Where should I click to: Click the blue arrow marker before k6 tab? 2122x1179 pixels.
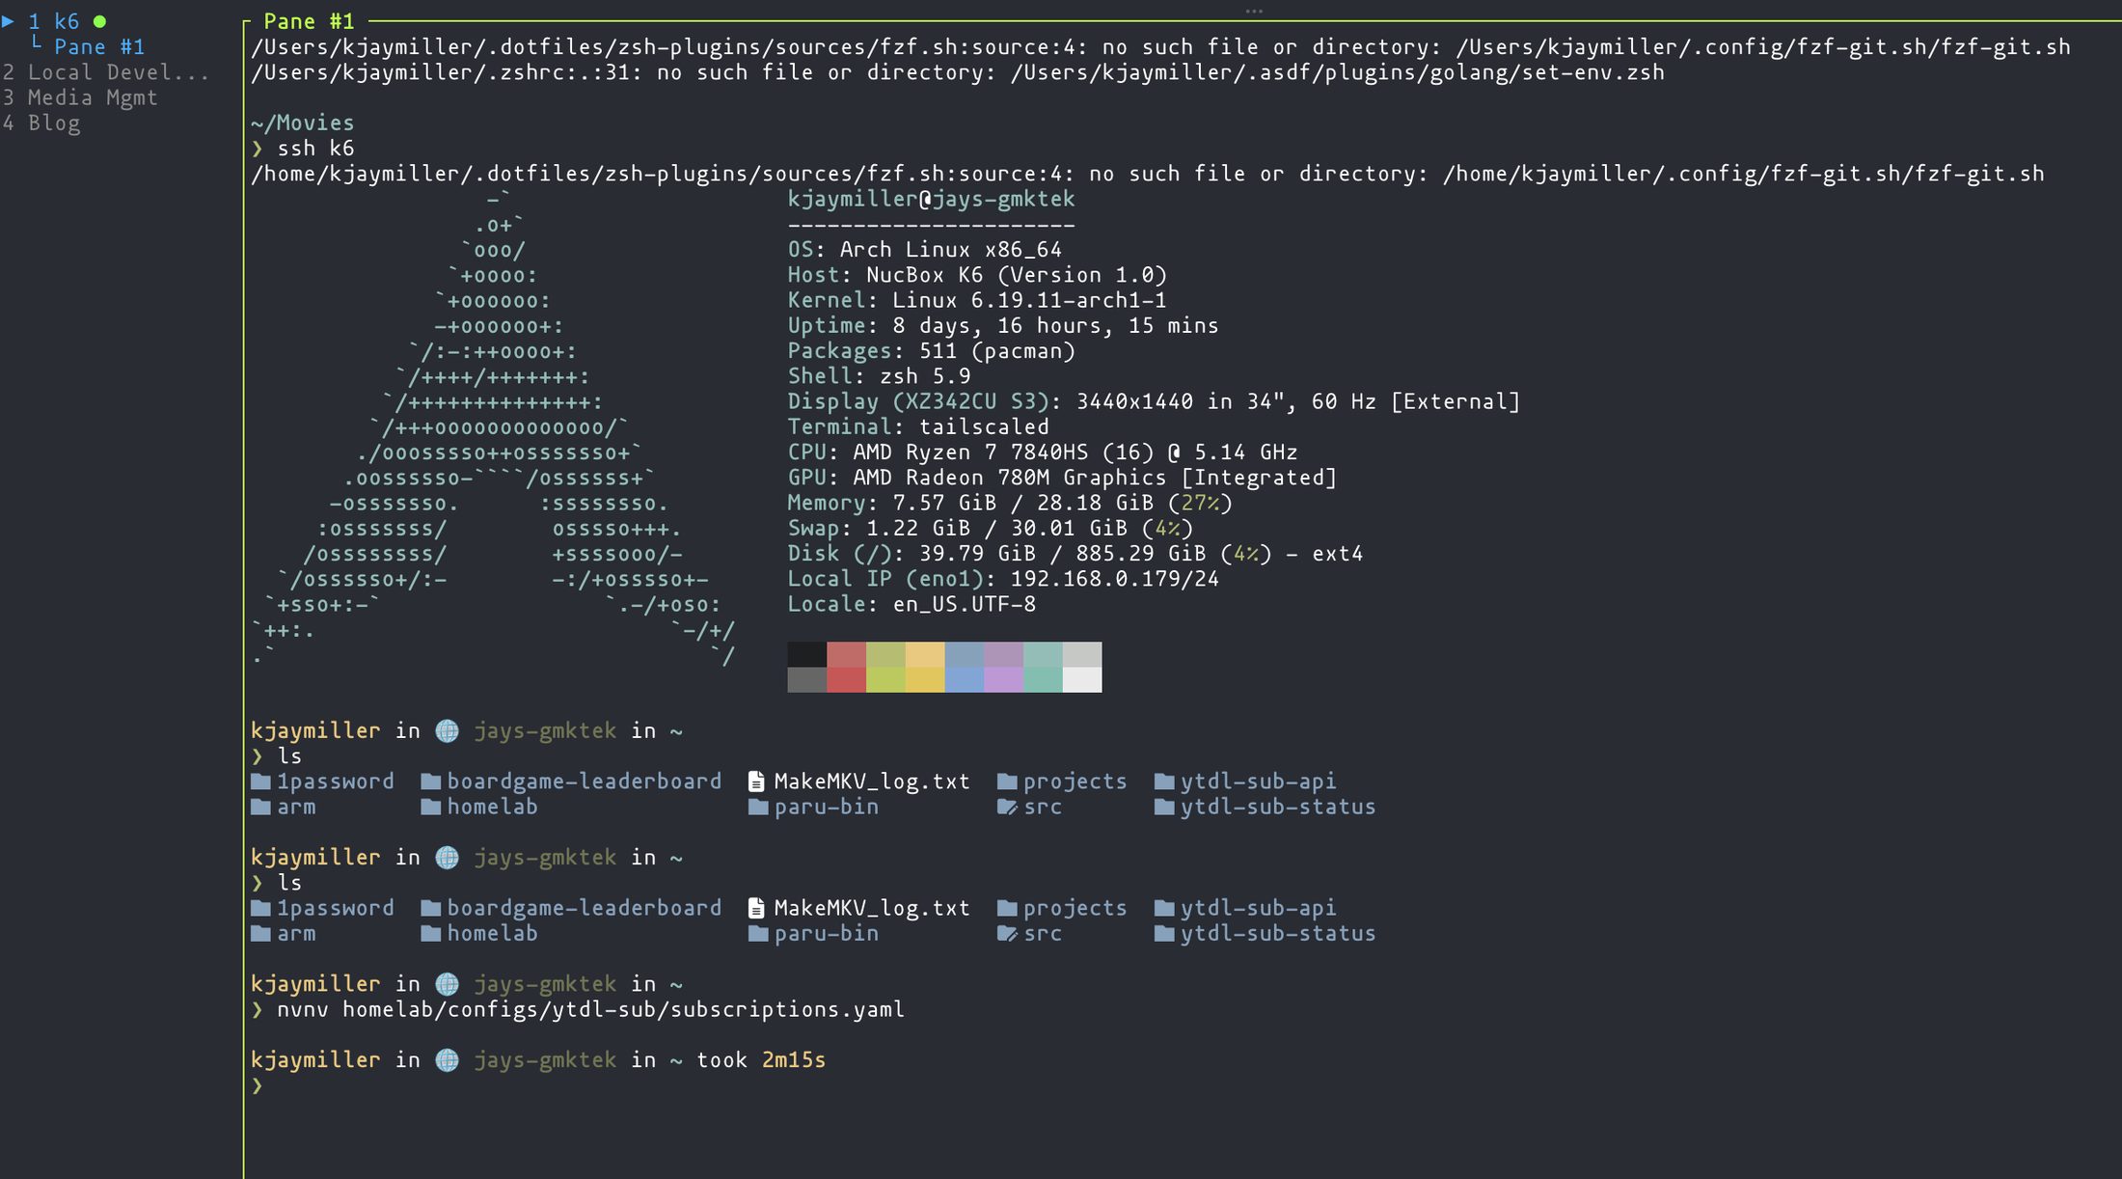pos(9,21)
